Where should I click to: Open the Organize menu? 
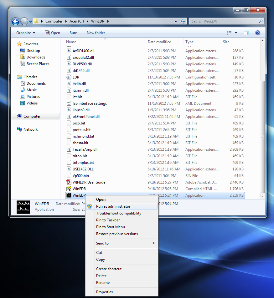tap(26, 33)
